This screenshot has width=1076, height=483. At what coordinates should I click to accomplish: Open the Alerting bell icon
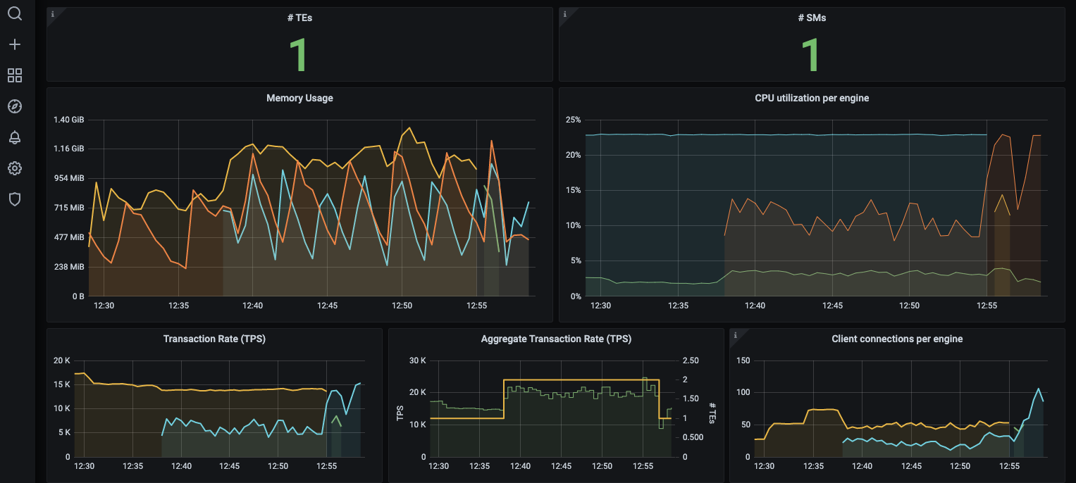click(x=15, y=137)
